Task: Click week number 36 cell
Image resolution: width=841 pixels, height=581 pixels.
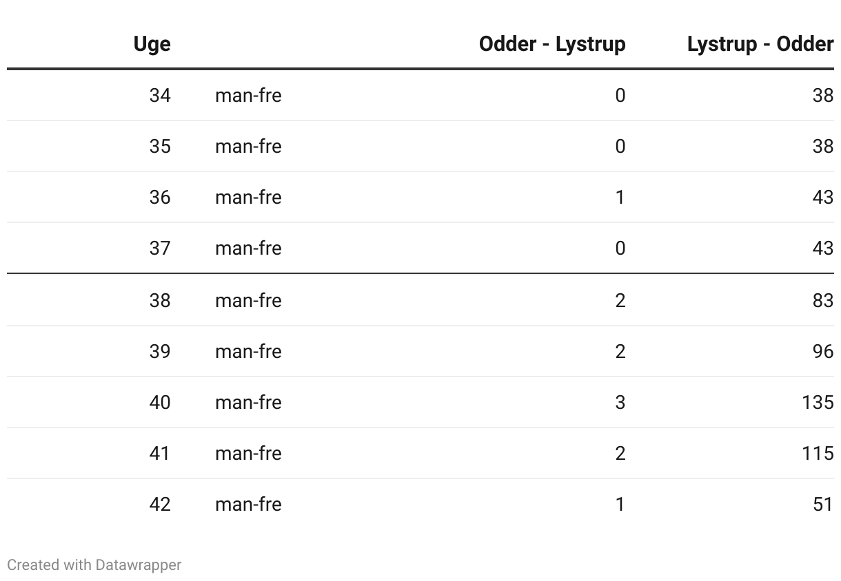Action: point(159,197)
